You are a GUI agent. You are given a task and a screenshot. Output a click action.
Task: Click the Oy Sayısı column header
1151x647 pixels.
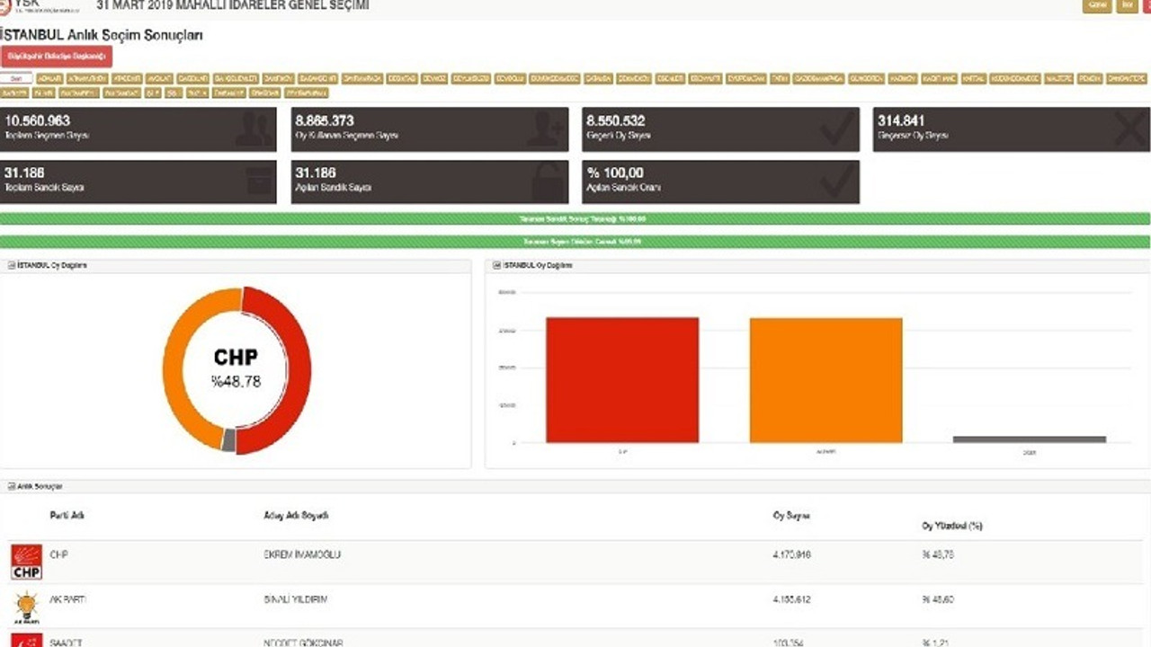tap(791, 516)
